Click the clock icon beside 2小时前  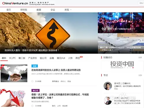tap(32, 81)
